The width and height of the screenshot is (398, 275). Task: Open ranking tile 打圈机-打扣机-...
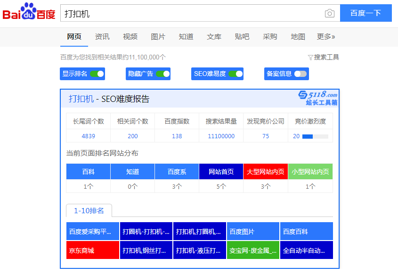(146, 231)
